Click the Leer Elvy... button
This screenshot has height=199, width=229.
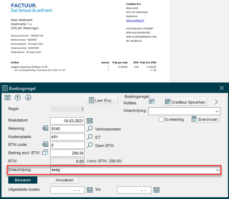[101, 100]
